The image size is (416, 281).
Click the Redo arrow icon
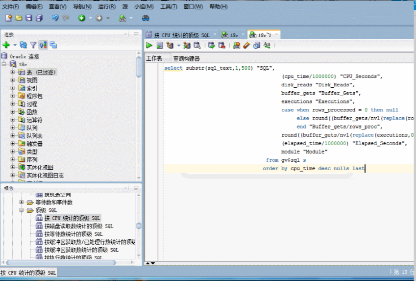(66, 18)
